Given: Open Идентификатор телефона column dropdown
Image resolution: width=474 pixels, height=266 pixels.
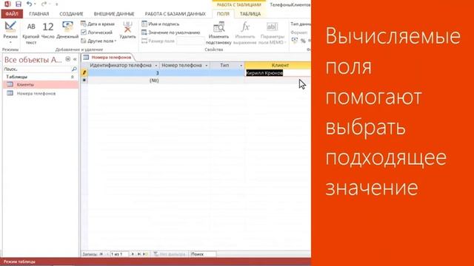Looking at the screenshot, I should pyautogui.click(x=156, y=66).
